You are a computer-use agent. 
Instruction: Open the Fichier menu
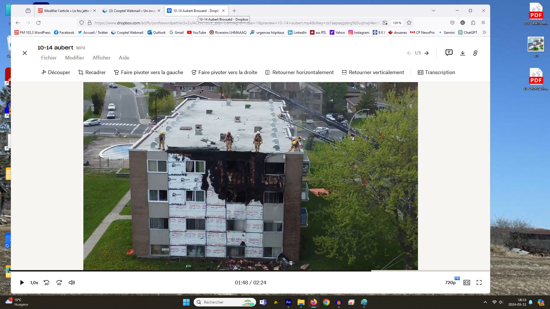click(x=49, y=58)
